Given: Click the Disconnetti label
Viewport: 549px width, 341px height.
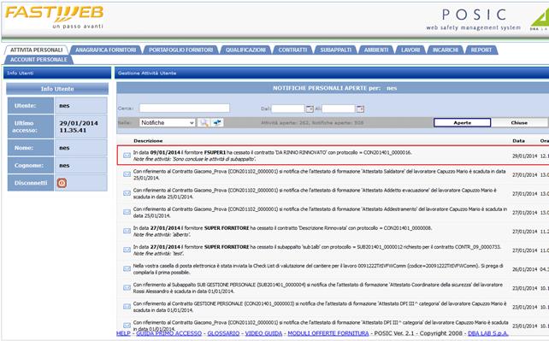Looking at the screenshot, I should [31, 183].
